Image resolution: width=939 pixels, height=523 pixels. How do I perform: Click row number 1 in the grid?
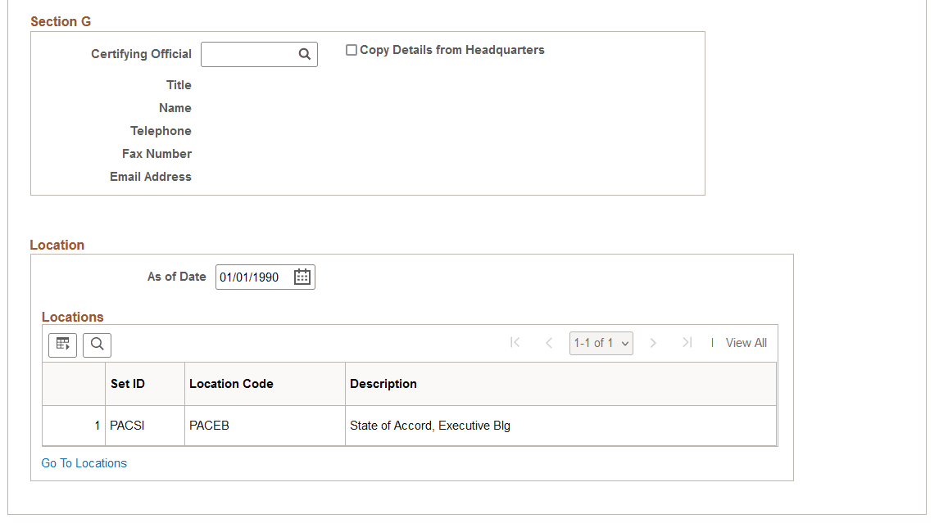[96, 426]
